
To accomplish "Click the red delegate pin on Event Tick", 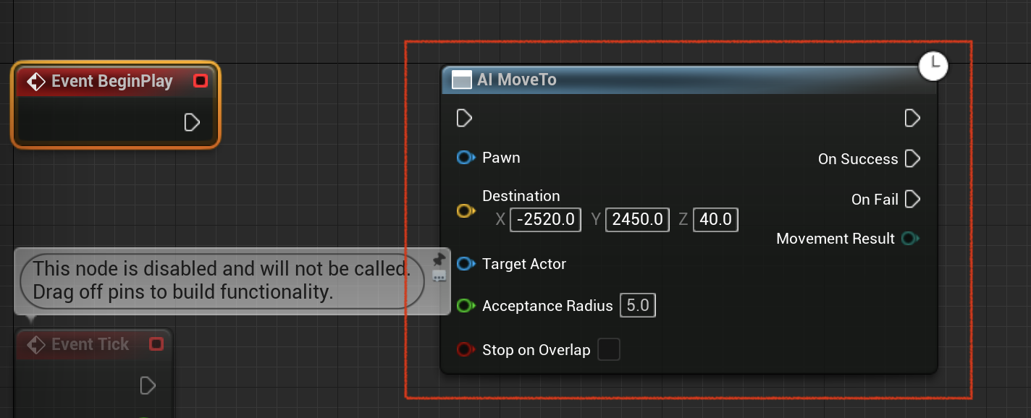I will tap(156, 344).
